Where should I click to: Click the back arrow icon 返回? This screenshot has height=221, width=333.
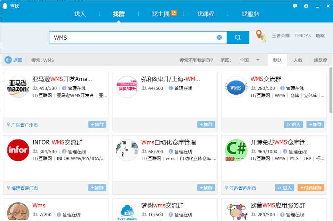point(8,60)
